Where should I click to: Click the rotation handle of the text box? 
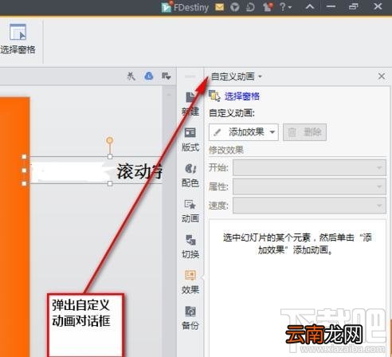click(110, 140)
